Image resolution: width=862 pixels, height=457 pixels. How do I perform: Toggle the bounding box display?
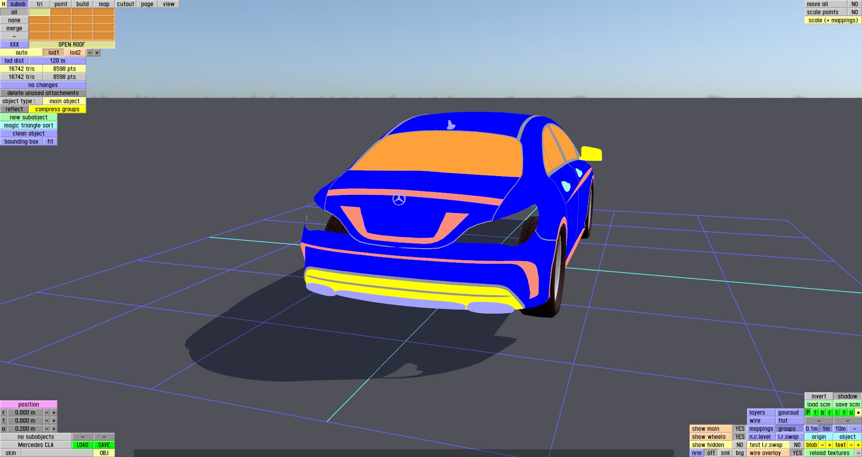coord(22,142)
